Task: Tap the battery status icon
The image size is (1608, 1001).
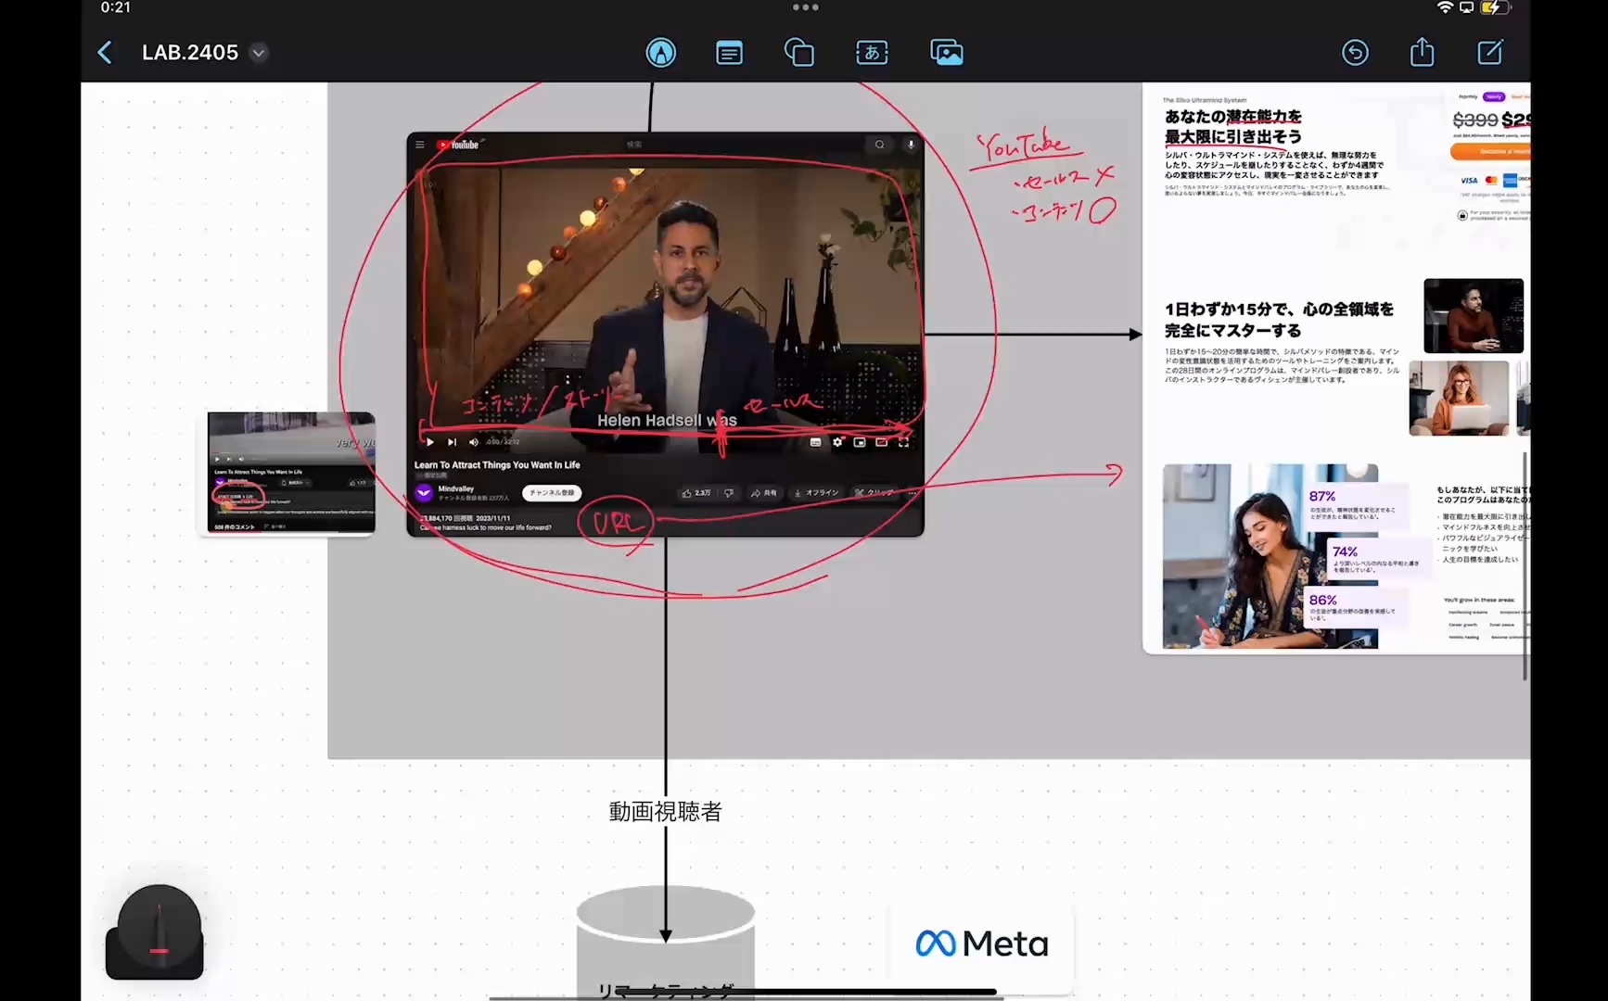Action: coord(1495,7)
